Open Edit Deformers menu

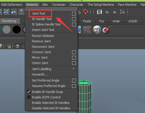(x=12, y=5)
